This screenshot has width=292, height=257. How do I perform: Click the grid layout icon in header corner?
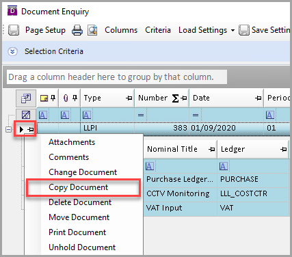[x=26, y=98]
